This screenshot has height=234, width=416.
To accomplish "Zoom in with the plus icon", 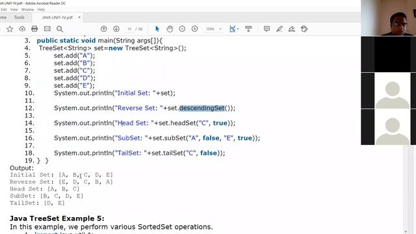I will (194, 29).
